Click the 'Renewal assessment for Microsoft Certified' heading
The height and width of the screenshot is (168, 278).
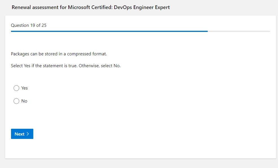(x=91, y=7)
